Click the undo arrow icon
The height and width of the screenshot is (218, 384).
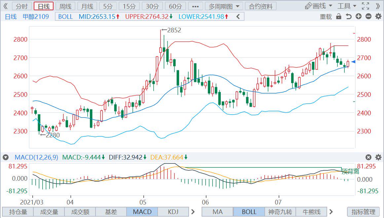[x=348, y=17]
